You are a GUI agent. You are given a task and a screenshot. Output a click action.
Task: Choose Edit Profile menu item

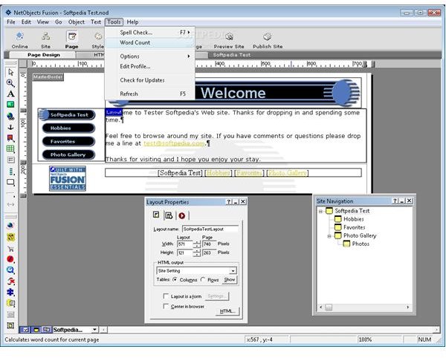point(150,67)
